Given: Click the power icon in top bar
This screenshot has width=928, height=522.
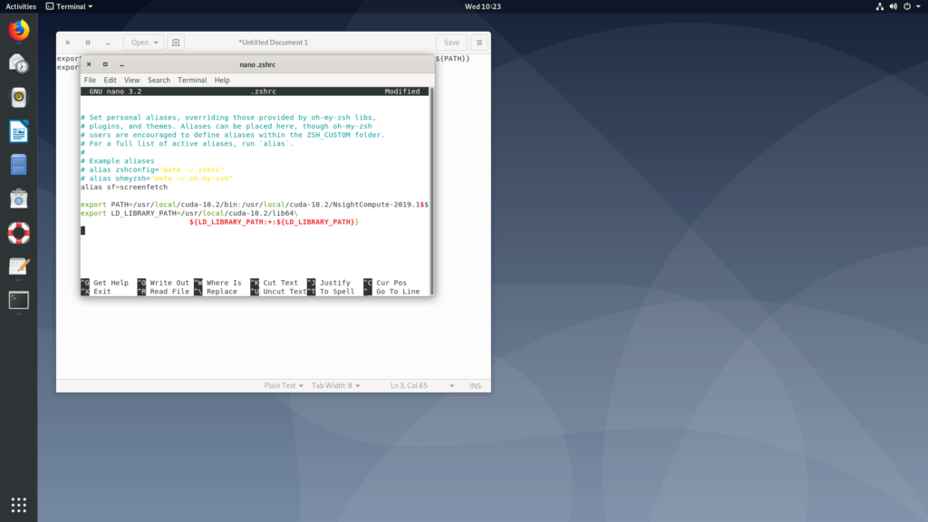Looking at the screenshot, I should click(906, 6).
